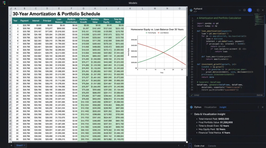Close the Python code editor panel

point(263,10)
